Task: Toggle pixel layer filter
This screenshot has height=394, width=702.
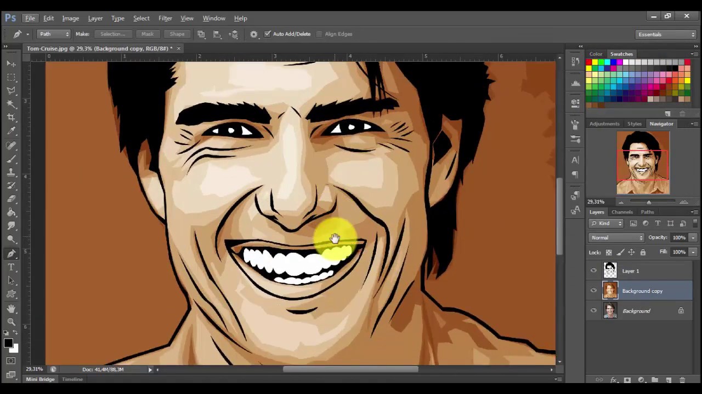Action: (x=633, y=223)
